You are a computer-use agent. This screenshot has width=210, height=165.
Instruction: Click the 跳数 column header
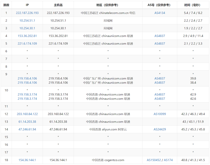point(6,5)
